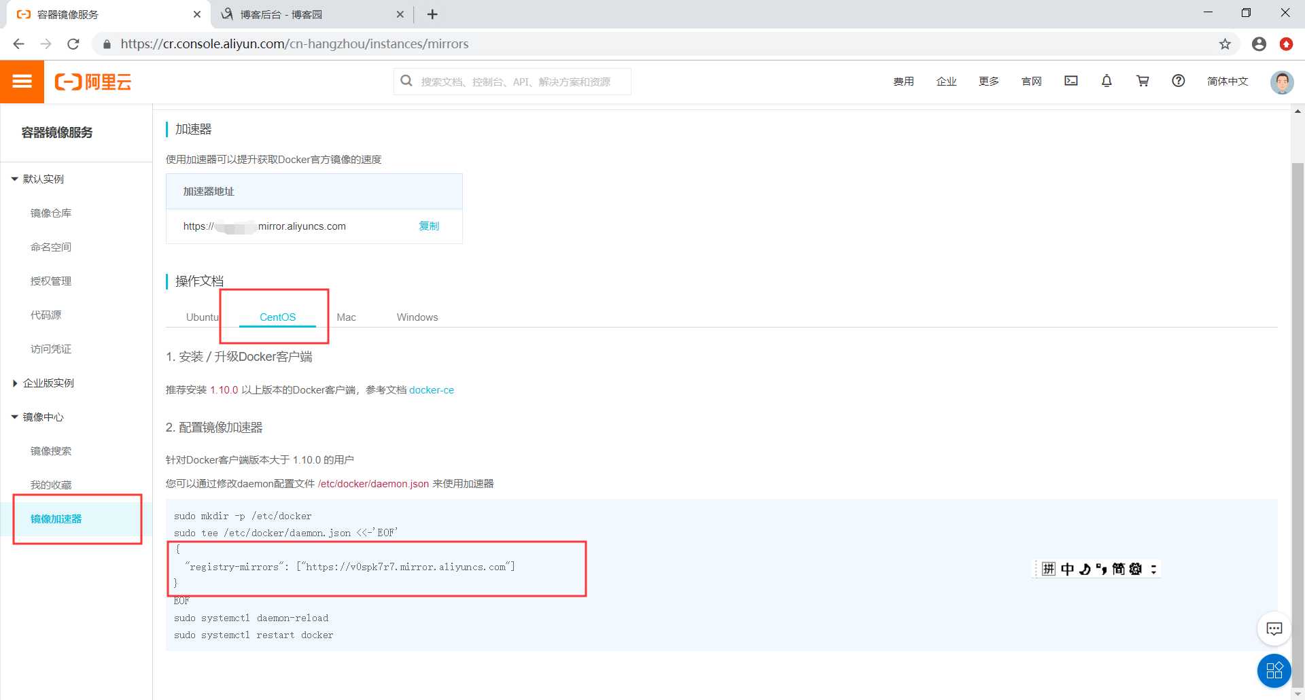
Task: Select the Windows documentation tab
Action: [417, 317]
